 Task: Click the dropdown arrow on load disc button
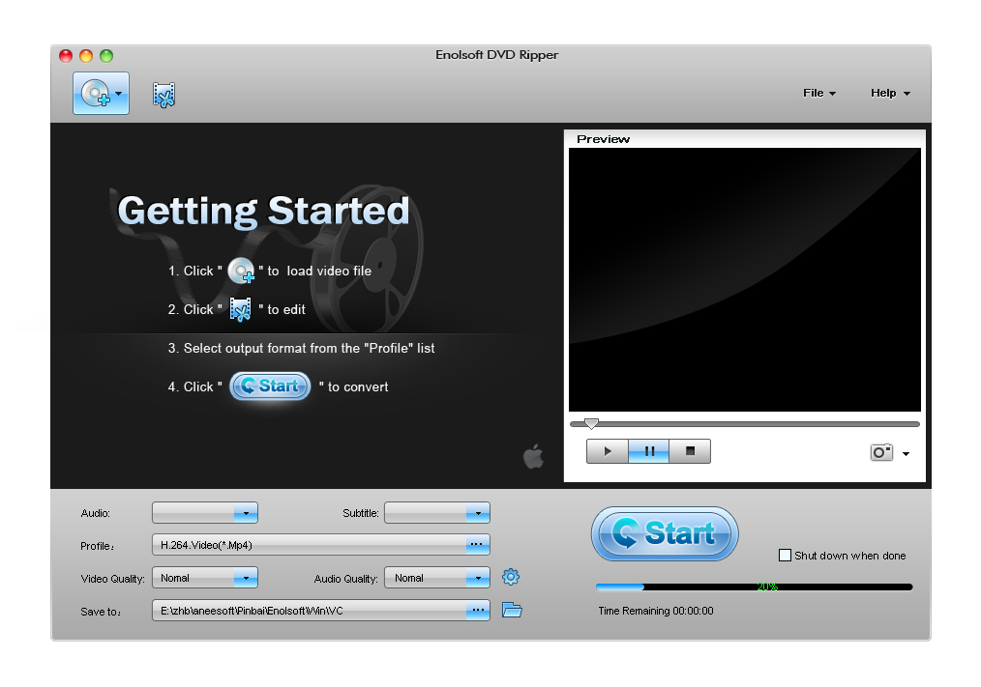coord(119,95)
